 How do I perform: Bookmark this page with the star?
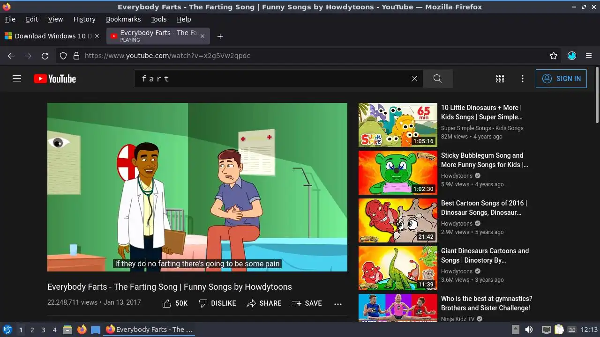click(x=554, y=56)
